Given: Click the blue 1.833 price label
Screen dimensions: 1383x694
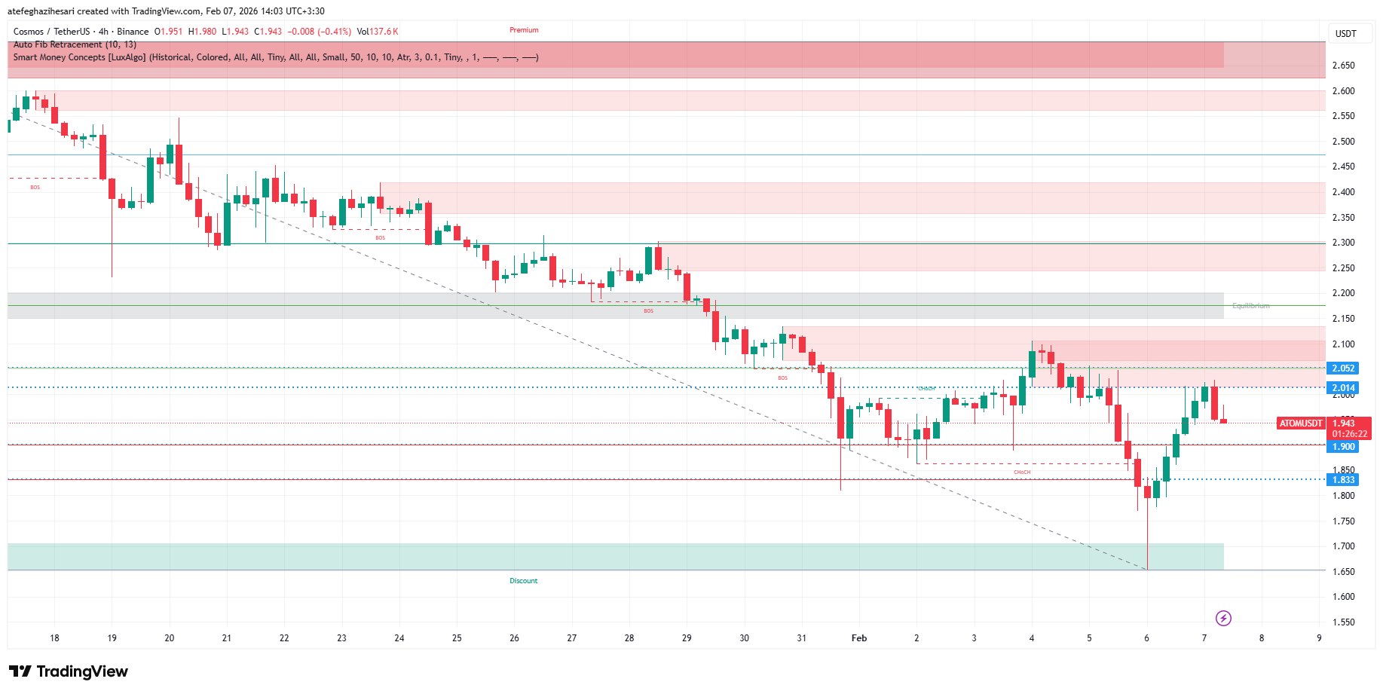Looking at the screenshot, I should coord(1343,480).
